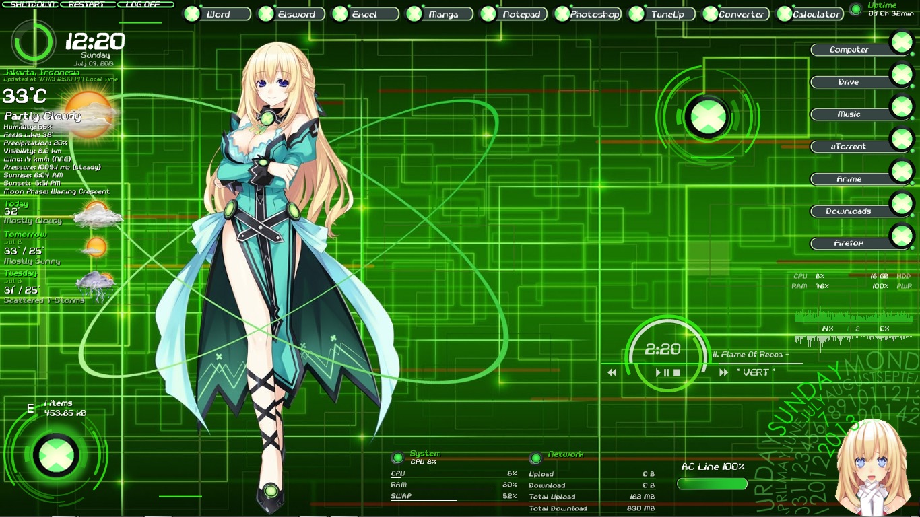Image resolution: width=920 pixels, height=517 pixels.
Task: Open the Photoshop launcher label
Action: click(x=595, y=14)
